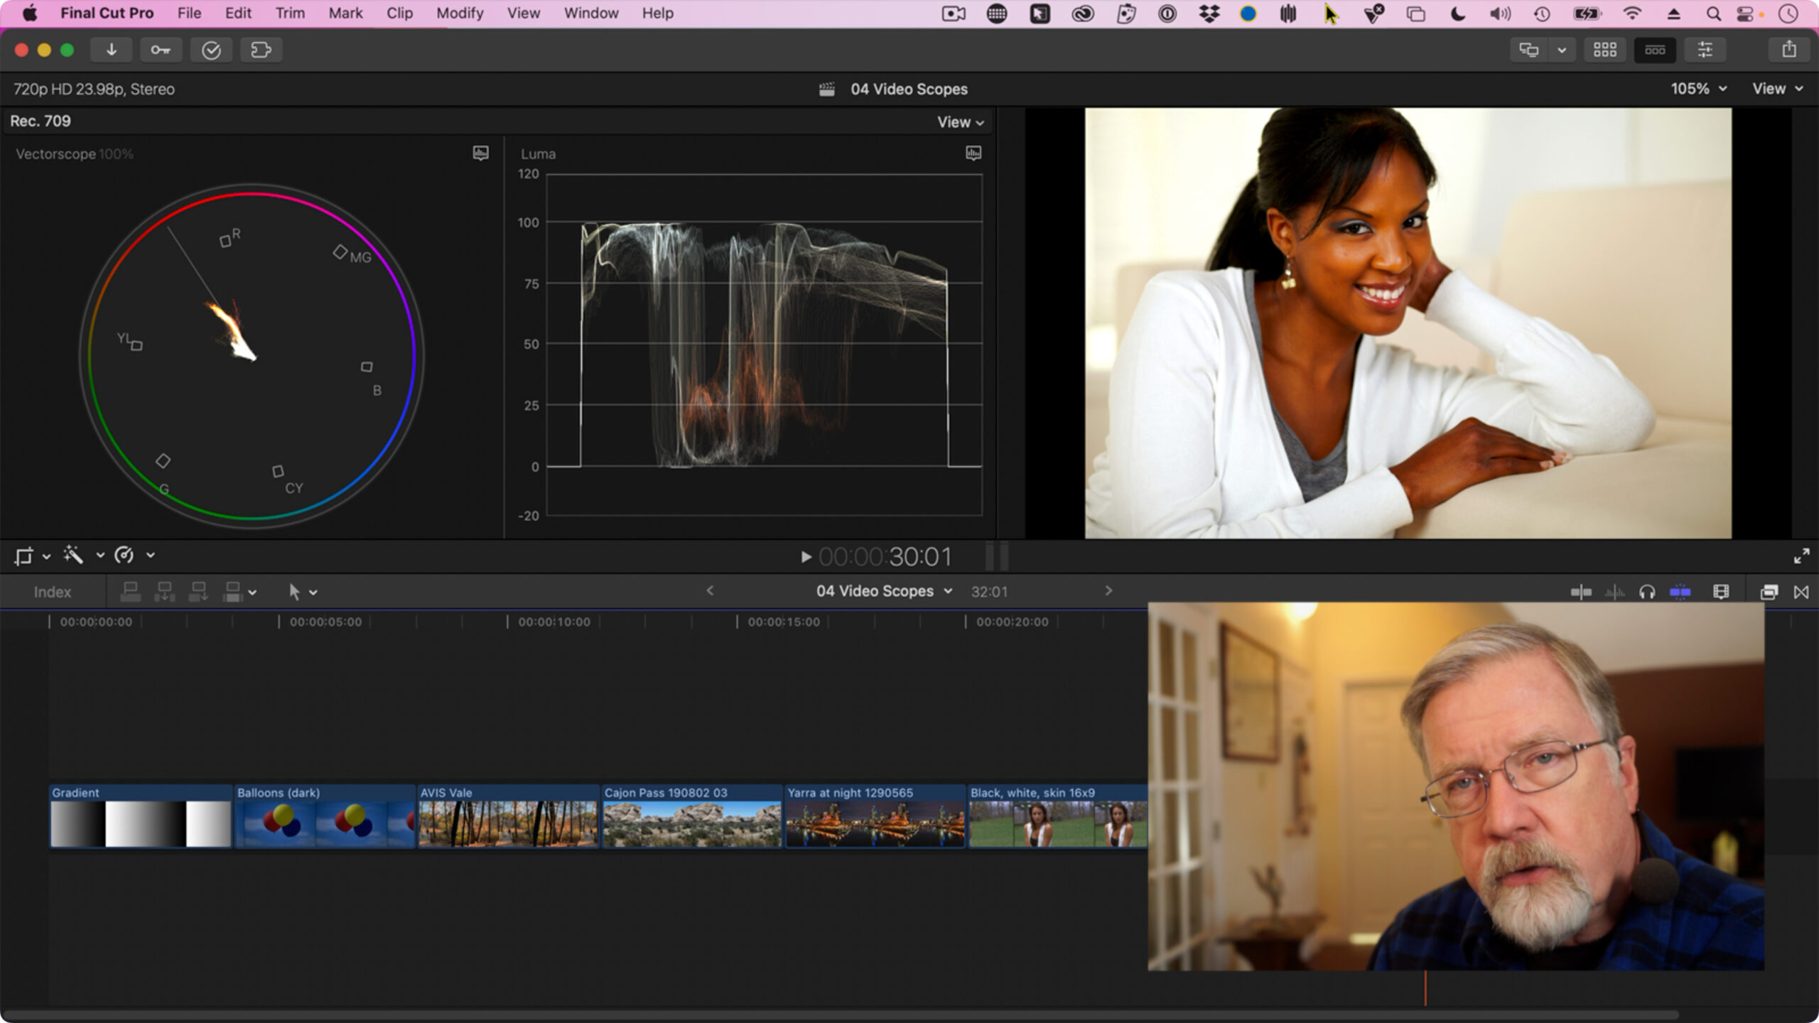Open the Keyword Editor key icon
Image resolution: width=1819 pixels, height=1023 pixels.
(161, 50)
